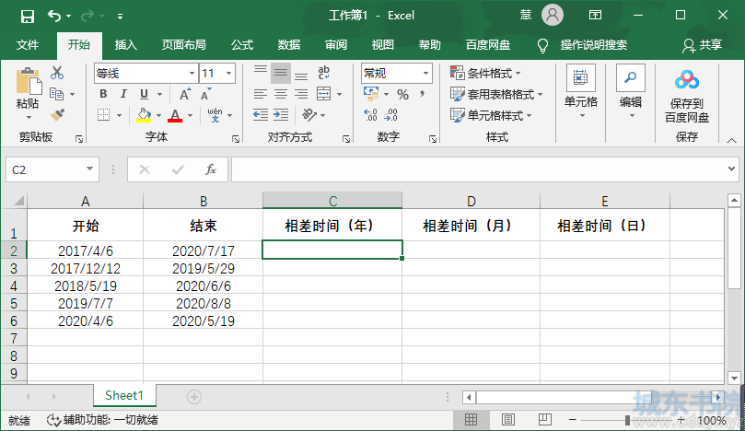
Task: Click the Paste clipboard icon
Action: pos(28,81)
